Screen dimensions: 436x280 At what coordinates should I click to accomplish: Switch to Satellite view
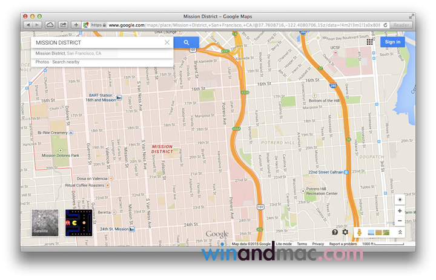45,222
